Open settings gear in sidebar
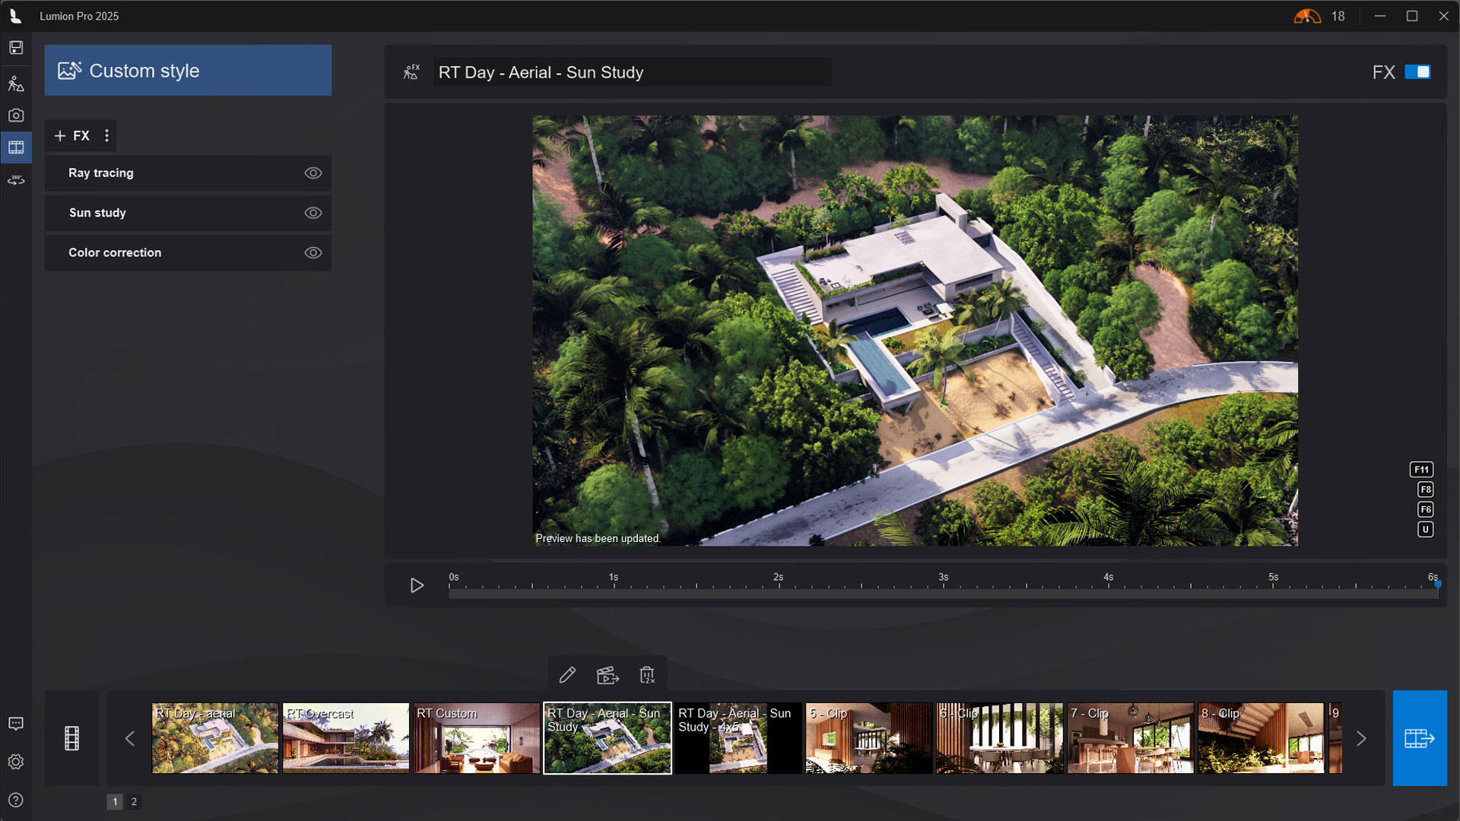The height and width of the screenshot is (821, 1460). (x=16, y=762)
